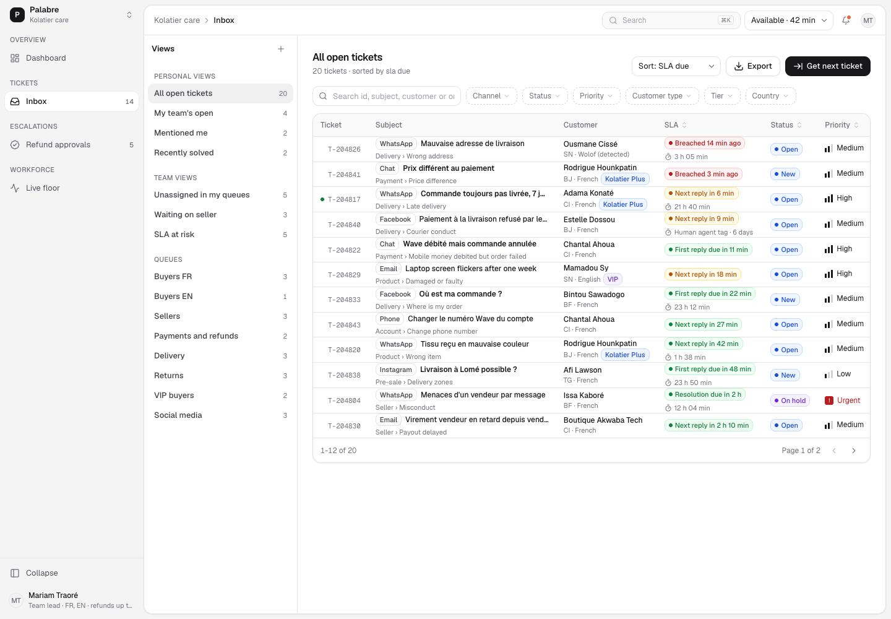Viewport: 891px width, 619px height.
Task: Click the Inbox tray icon in sidebar
Action: tap(15, 102)
